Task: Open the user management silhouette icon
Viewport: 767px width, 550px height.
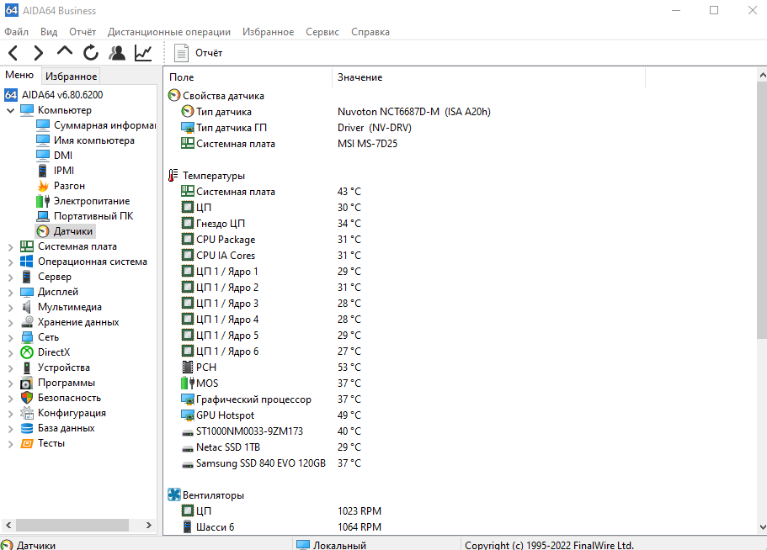Action: (x=117, y=53)
